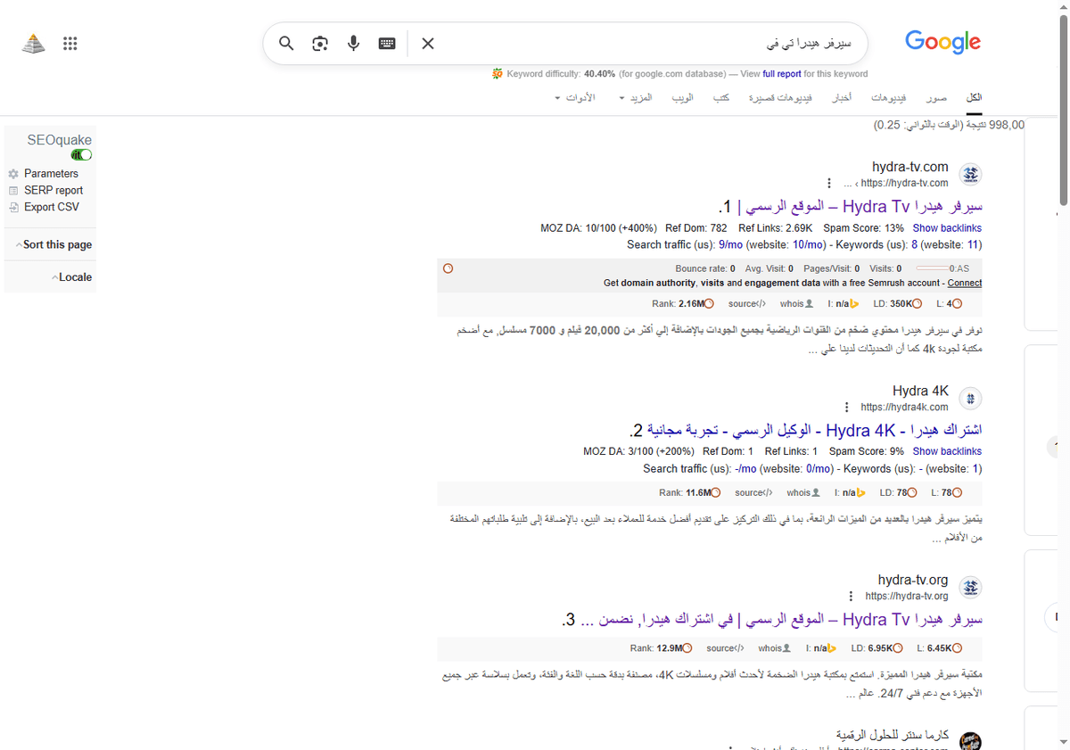Clear the search query with the X button

point(427,43)
